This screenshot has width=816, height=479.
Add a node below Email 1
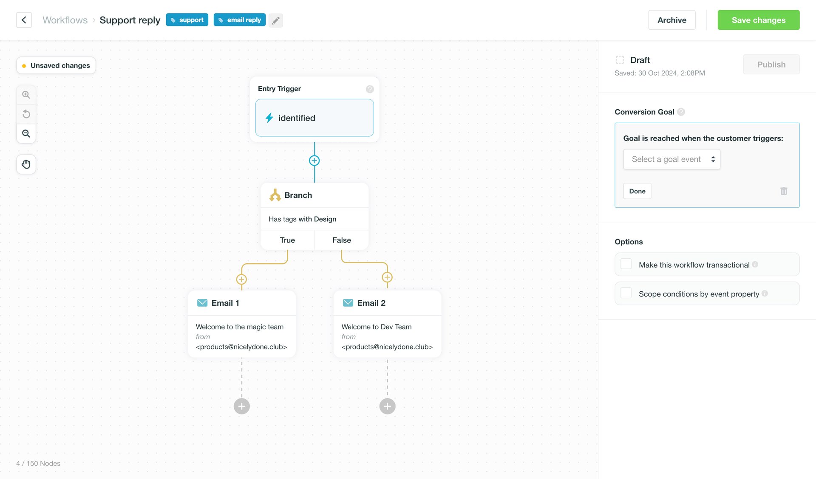point(241,406)
